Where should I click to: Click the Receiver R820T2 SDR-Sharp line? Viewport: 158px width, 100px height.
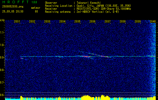104,9
